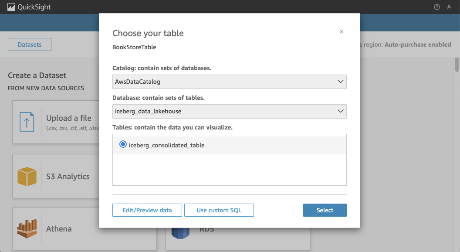Click the Create a Dataset heading
Screen dimensions: 460x252
(x=37, y=75)
